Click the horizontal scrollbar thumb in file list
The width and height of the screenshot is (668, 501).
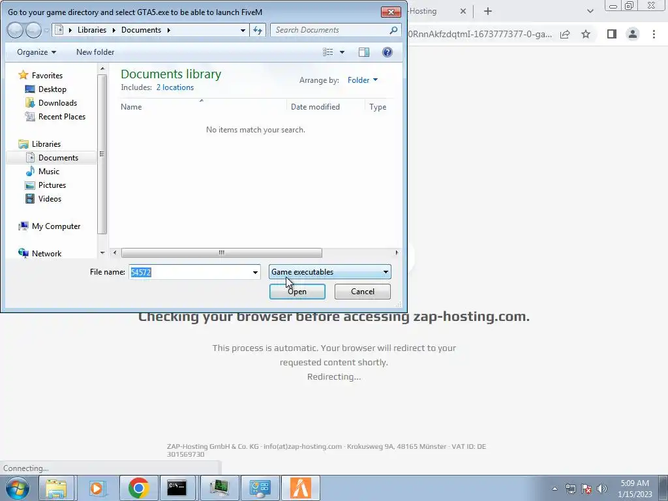pyautogui.click(x=222, y=252)
